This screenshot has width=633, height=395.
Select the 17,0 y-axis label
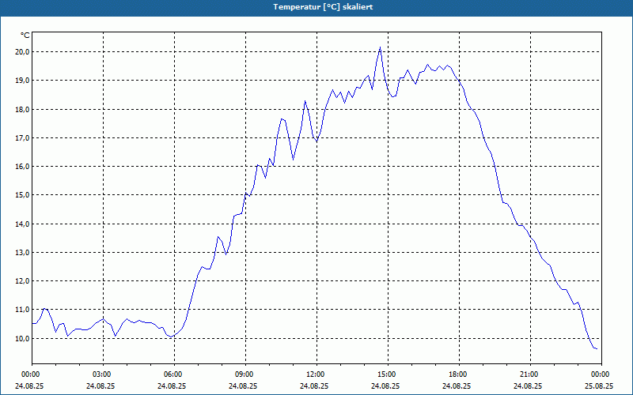pos(22,137)
